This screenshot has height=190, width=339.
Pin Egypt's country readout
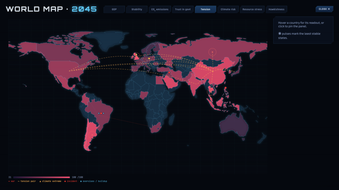[x=160, y=80]
